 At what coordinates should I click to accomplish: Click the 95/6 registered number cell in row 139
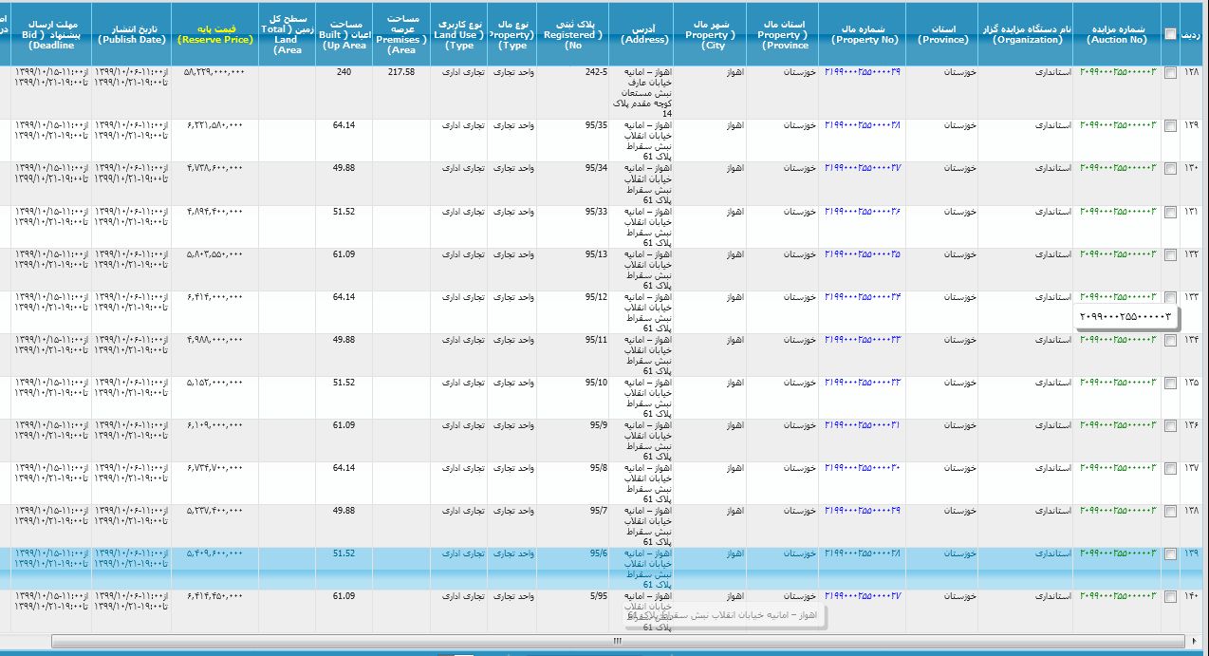pos(597,553)
